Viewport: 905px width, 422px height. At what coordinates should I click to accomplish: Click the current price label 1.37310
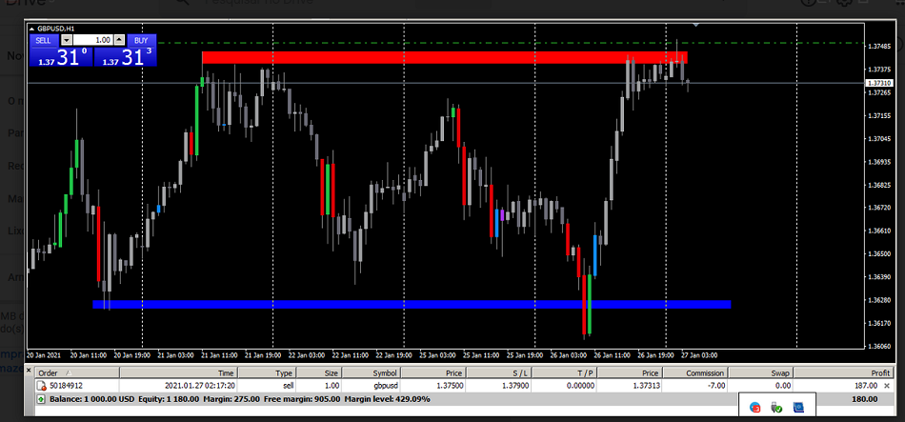click(x=877, y=83)
